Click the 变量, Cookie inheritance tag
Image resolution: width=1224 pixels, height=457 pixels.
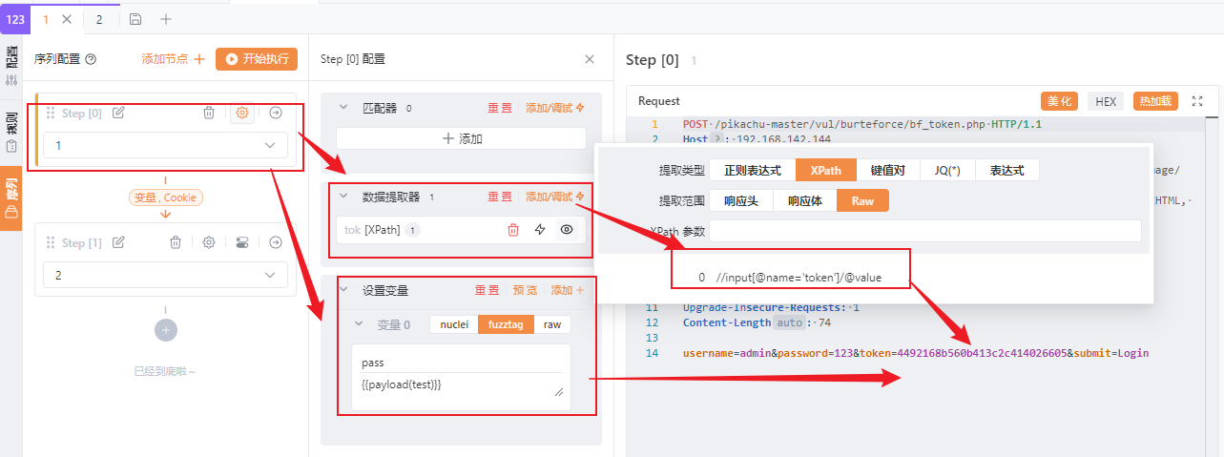166,197
